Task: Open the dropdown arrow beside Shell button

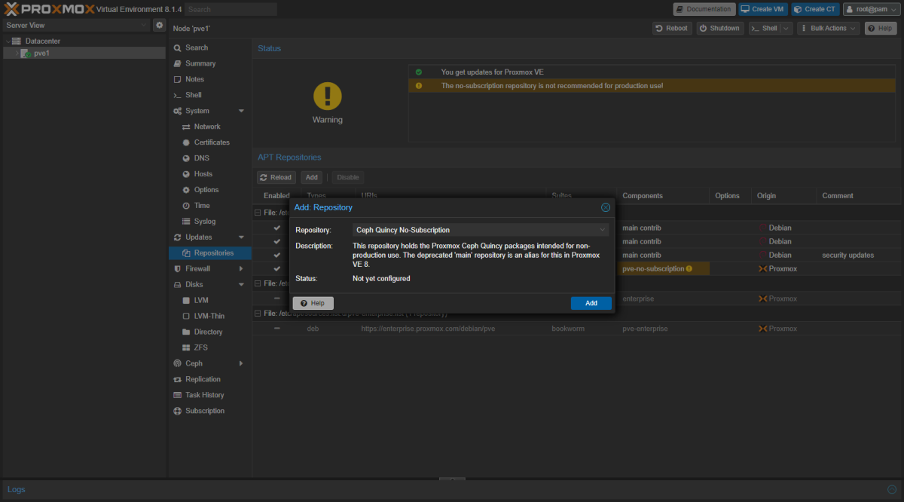Action: (x=786, y=28)
